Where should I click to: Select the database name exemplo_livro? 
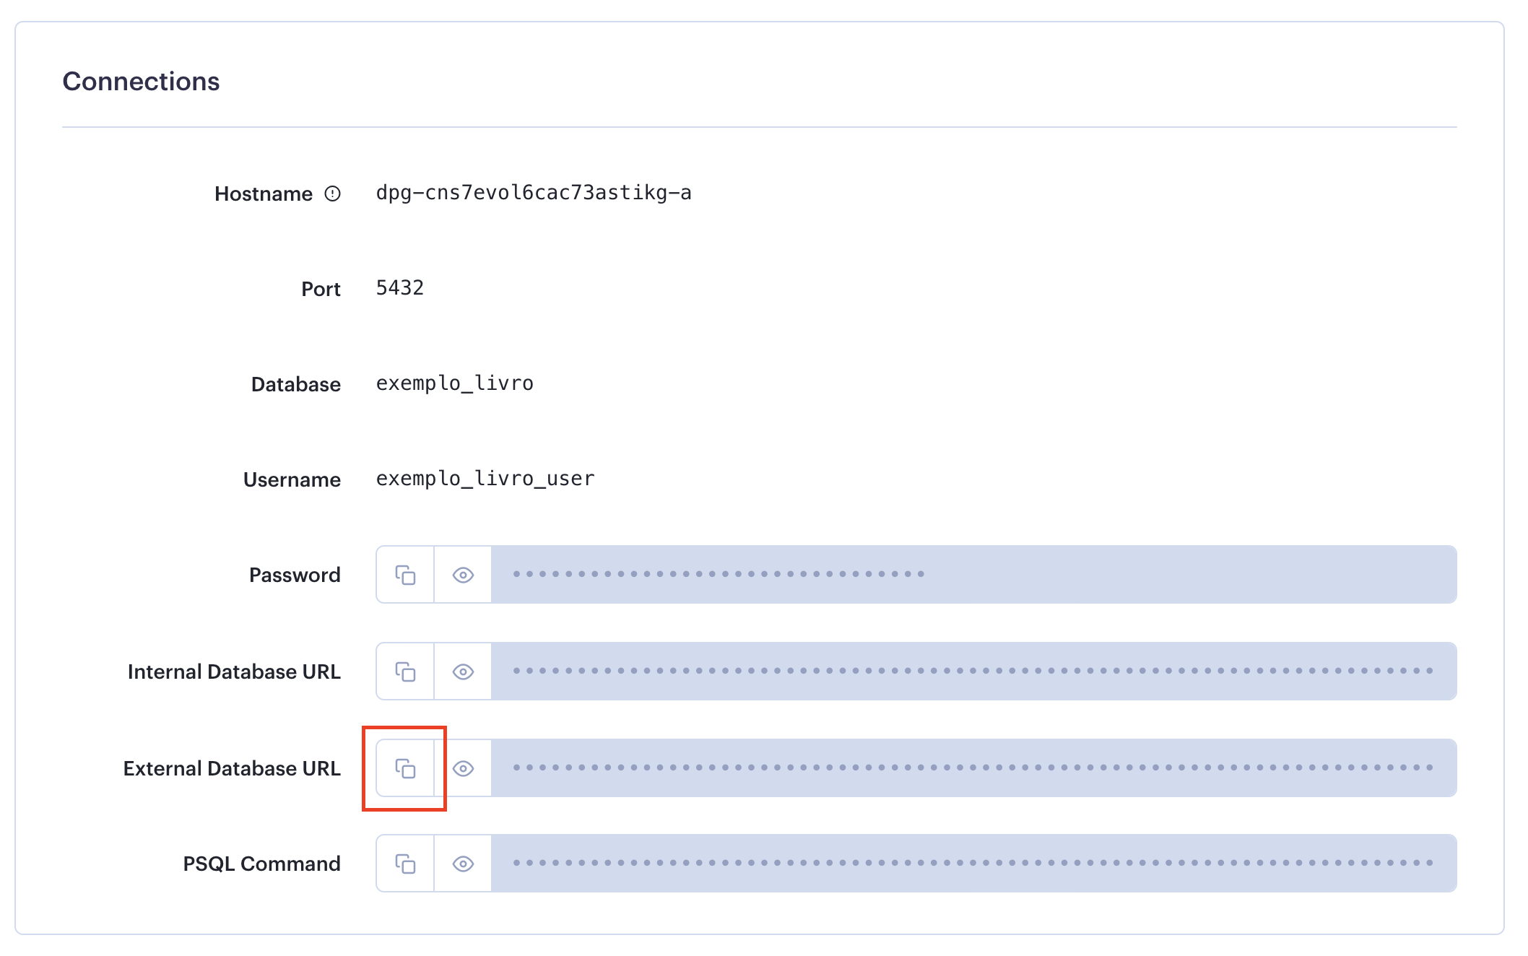(x=454, y=383)
